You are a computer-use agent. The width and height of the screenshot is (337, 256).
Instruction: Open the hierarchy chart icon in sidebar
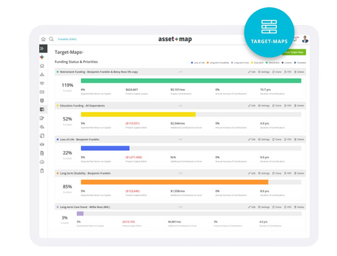click(42, 75)
